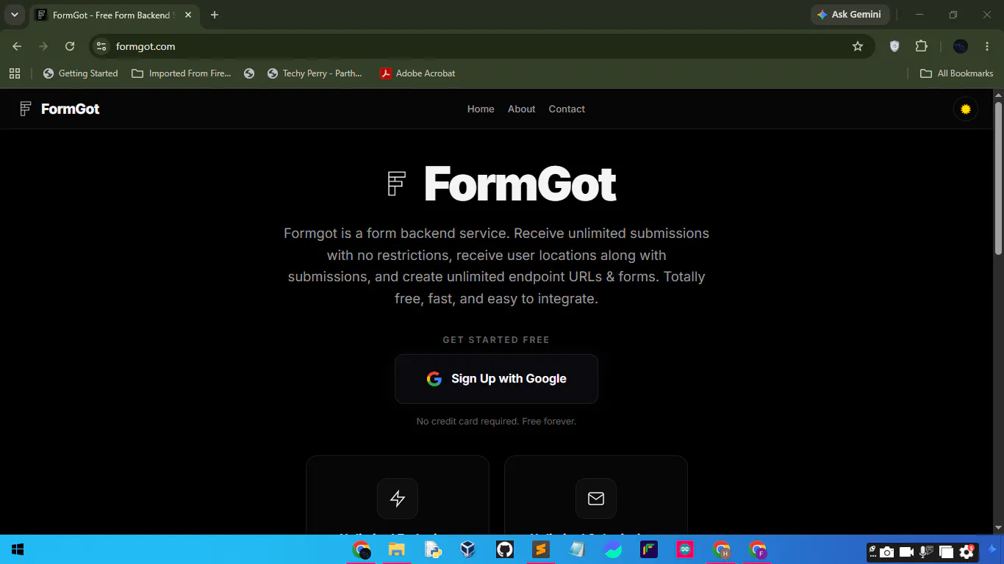Click the page vertical scrollbar thumb
Viewport: 1004px width, 564px height.
[x=998, y=178]
